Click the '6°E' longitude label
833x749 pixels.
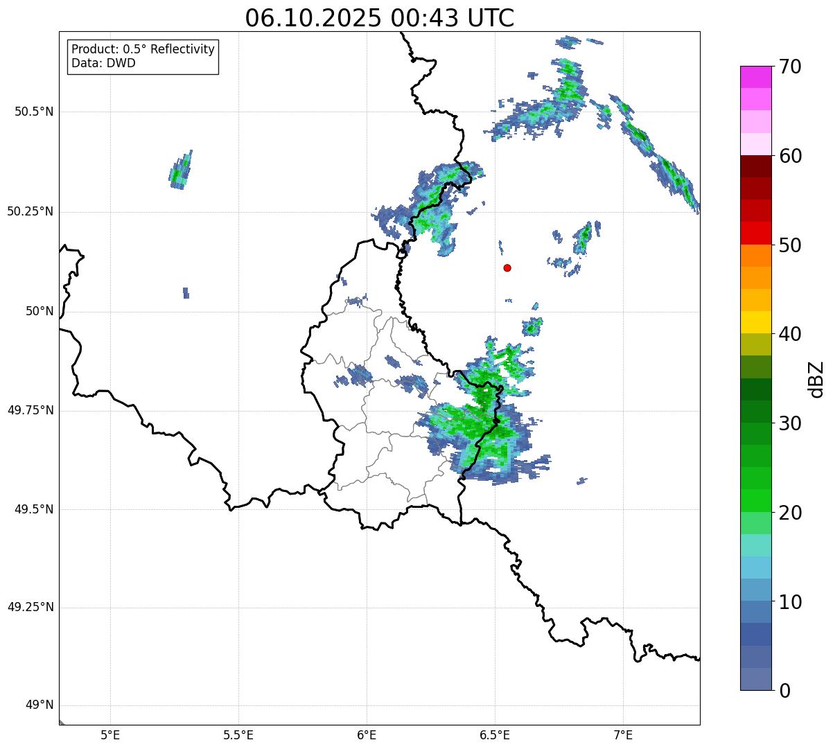pyautogui.click(x=367, y=735)
